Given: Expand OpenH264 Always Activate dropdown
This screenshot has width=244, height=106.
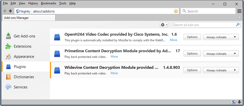Looking at the screenshot, I should pos(221,37).
